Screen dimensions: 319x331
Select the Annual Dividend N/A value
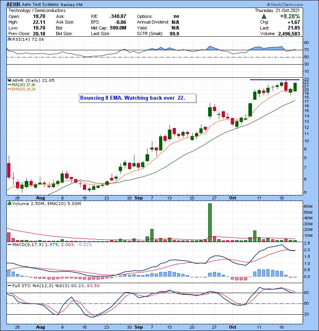coord(175,22)
